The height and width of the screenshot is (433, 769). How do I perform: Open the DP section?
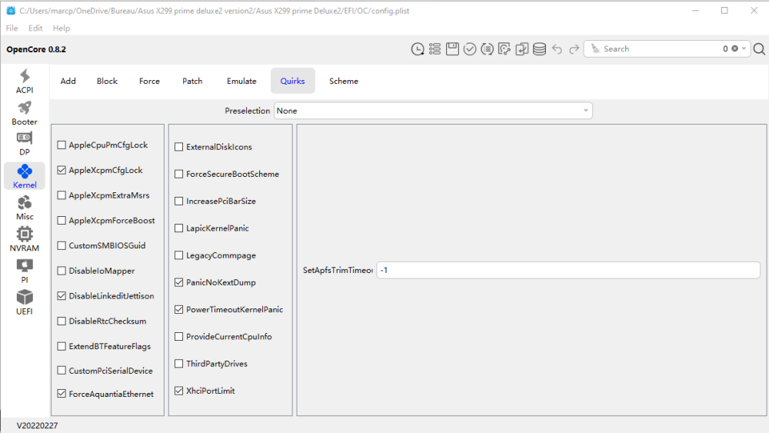click(x=25, y=144)
